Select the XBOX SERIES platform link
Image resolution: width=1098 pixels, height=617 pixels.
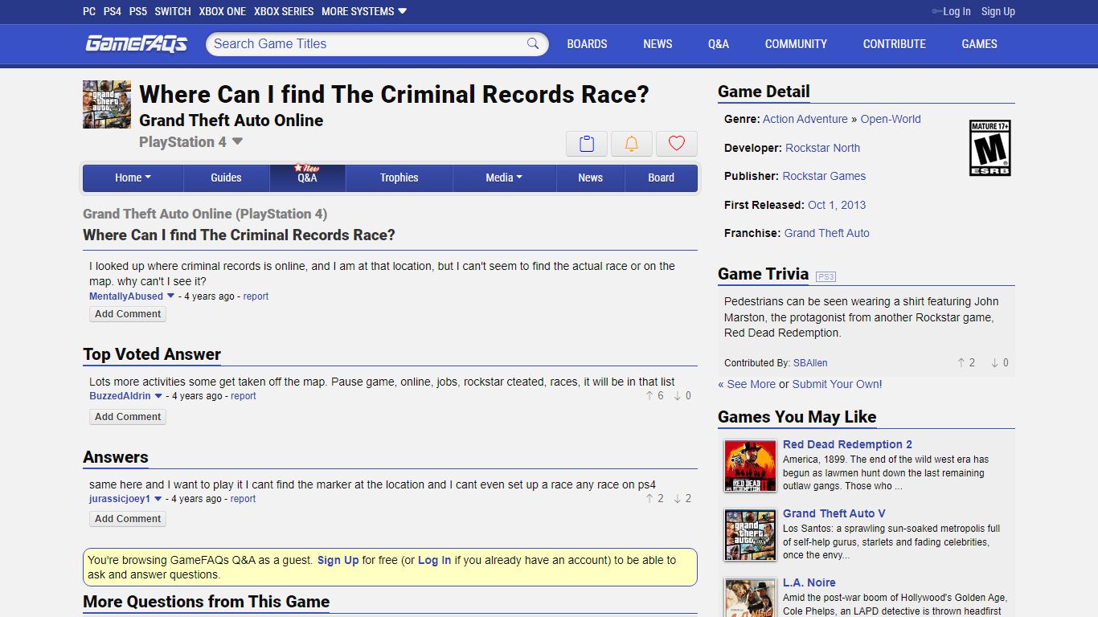(x=284, y=11)
